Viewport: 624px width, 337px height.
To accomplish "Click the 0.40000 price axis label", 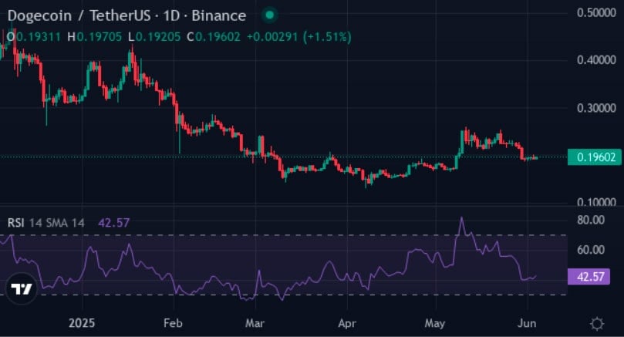I will pos(596,60).
